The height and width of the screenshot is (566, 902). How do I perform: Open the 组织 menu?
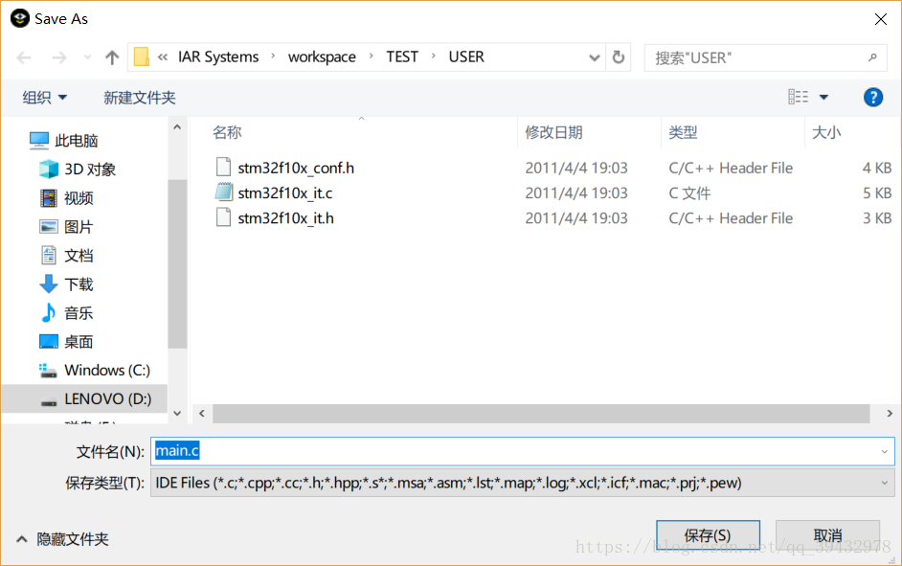point(44,98)
